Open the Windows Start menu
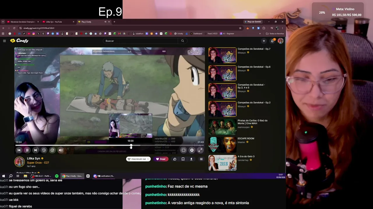Viewport: 373px width, 209px height. [x=3, y=176]
